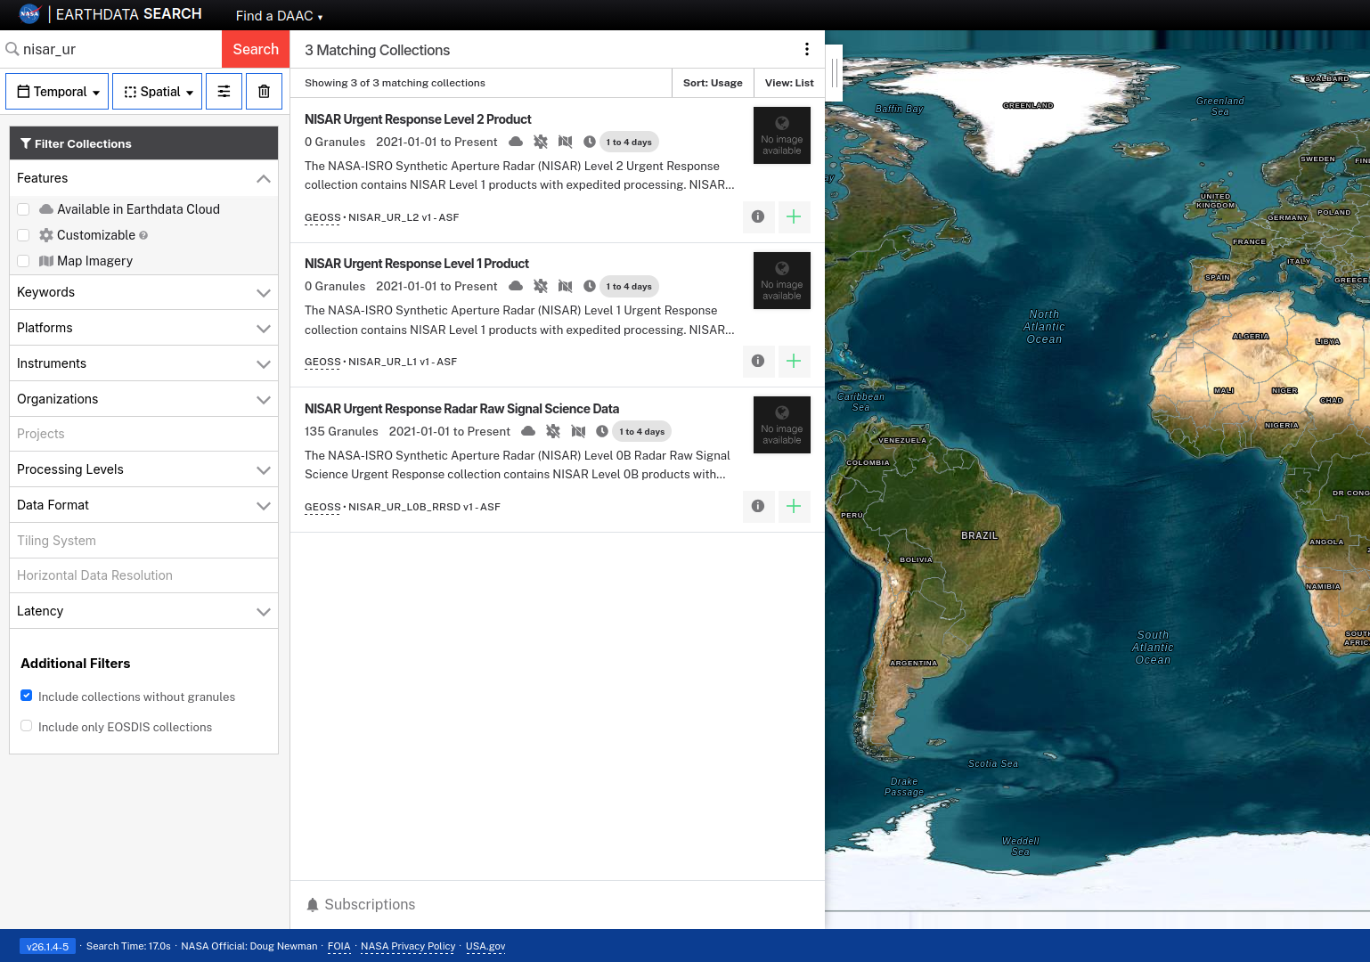Click version label v26.1.4-5
Image resolution: width=1370 pixels, height=962 pixels.
pos(47,947)
